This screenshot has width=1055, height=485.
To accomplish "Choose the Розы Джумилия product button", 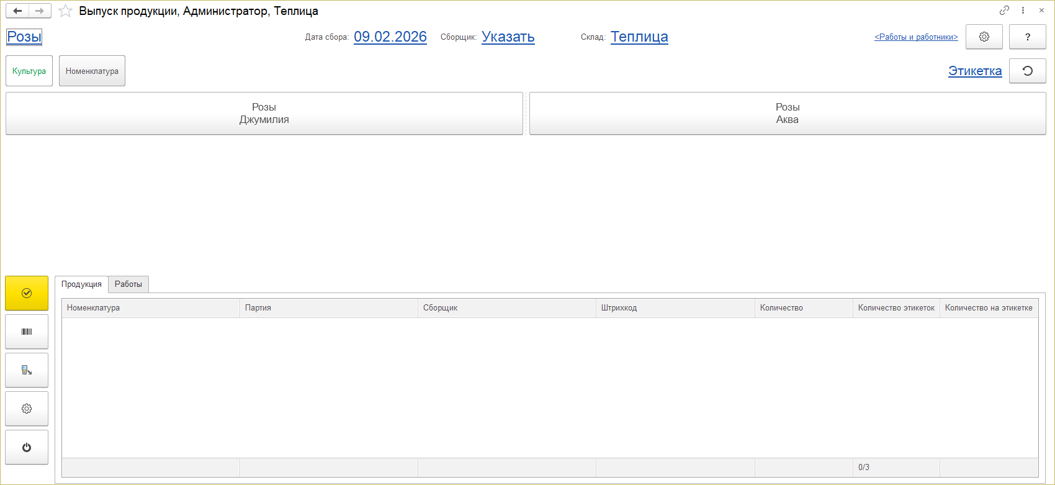I will point(264,114).
